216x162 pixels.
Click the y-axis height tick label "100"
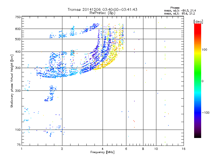tap(18, 130)
